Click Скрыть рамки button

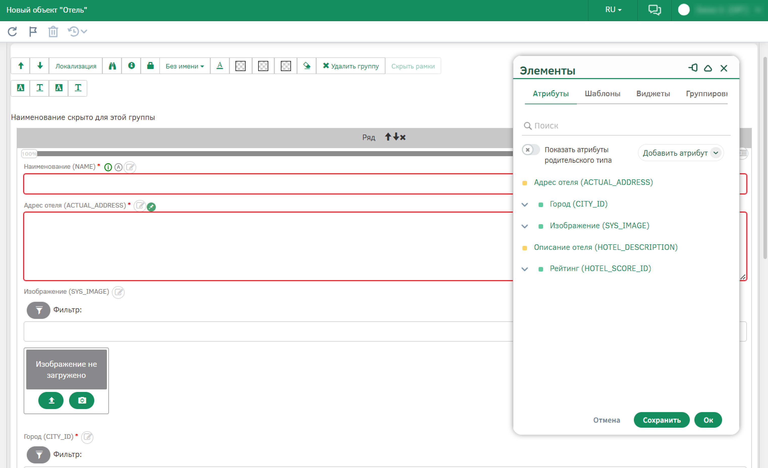coord(413,66)
